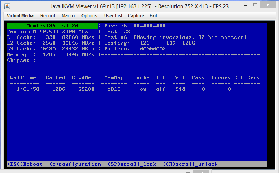
Task: Click the Errors column header
Action: (x=221, y=78)
